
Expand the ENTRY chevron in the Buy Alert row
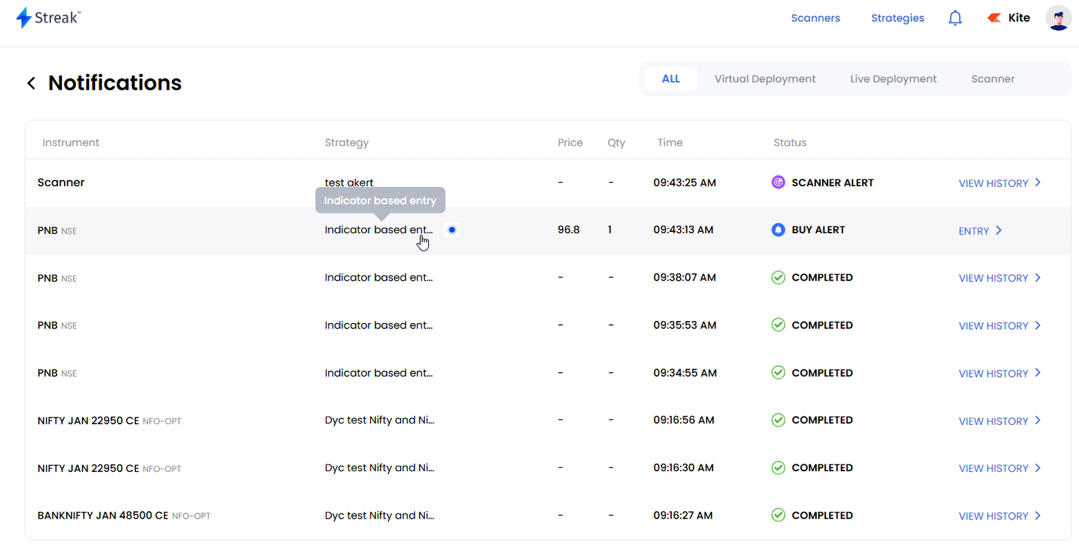click(x=999, y=230)
